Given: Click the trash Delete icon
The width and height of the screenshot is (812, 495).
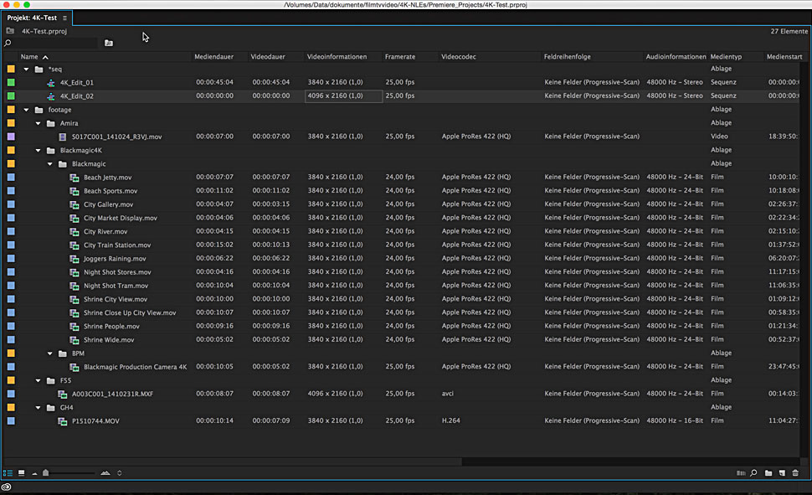Looking at the screenshot, I should 795,473.
